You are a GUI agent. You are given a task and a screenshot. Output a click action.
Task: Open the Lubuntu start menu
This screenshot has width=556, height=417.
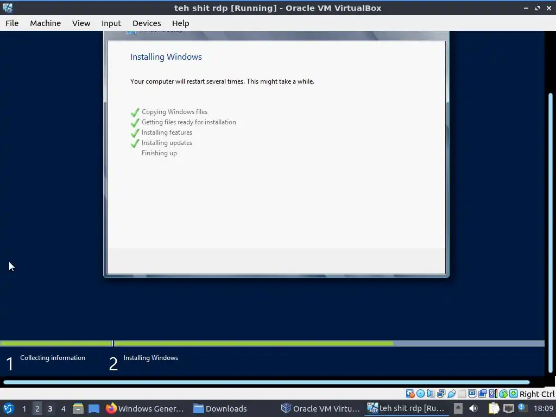point(9,408)
